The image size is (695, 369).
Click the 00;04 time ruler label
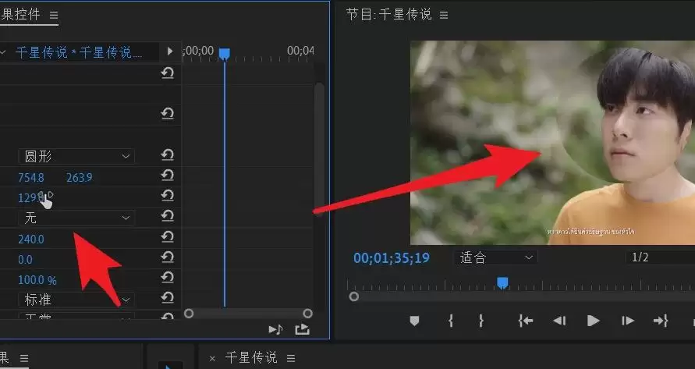[x=300, y=51]
